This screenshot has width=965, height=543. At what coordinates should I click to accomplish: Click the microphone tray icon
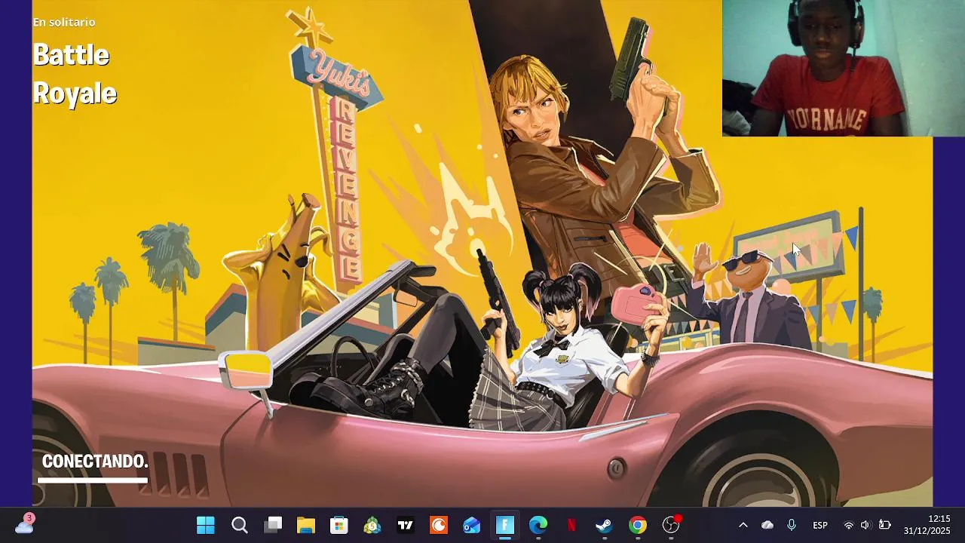coord(792,525)
